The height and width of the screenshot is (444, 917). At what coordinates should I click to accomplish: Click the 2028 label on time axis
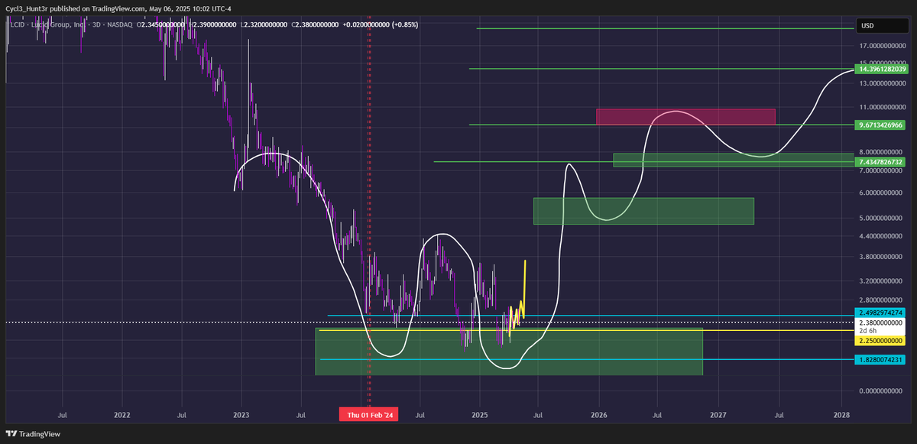841,415
